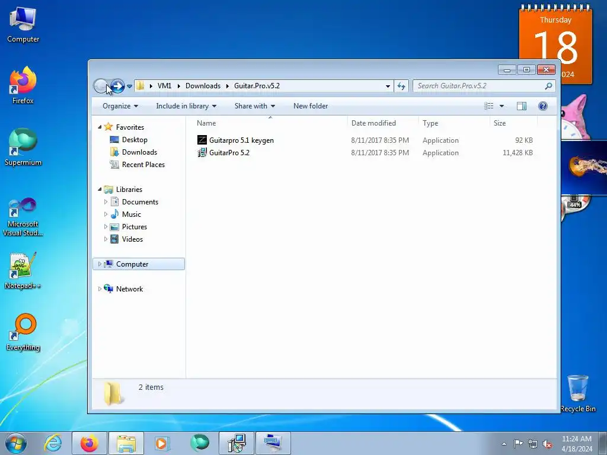Click the Back navigation arrow in Explorer
Screen dimensions: 607x455
101,86
